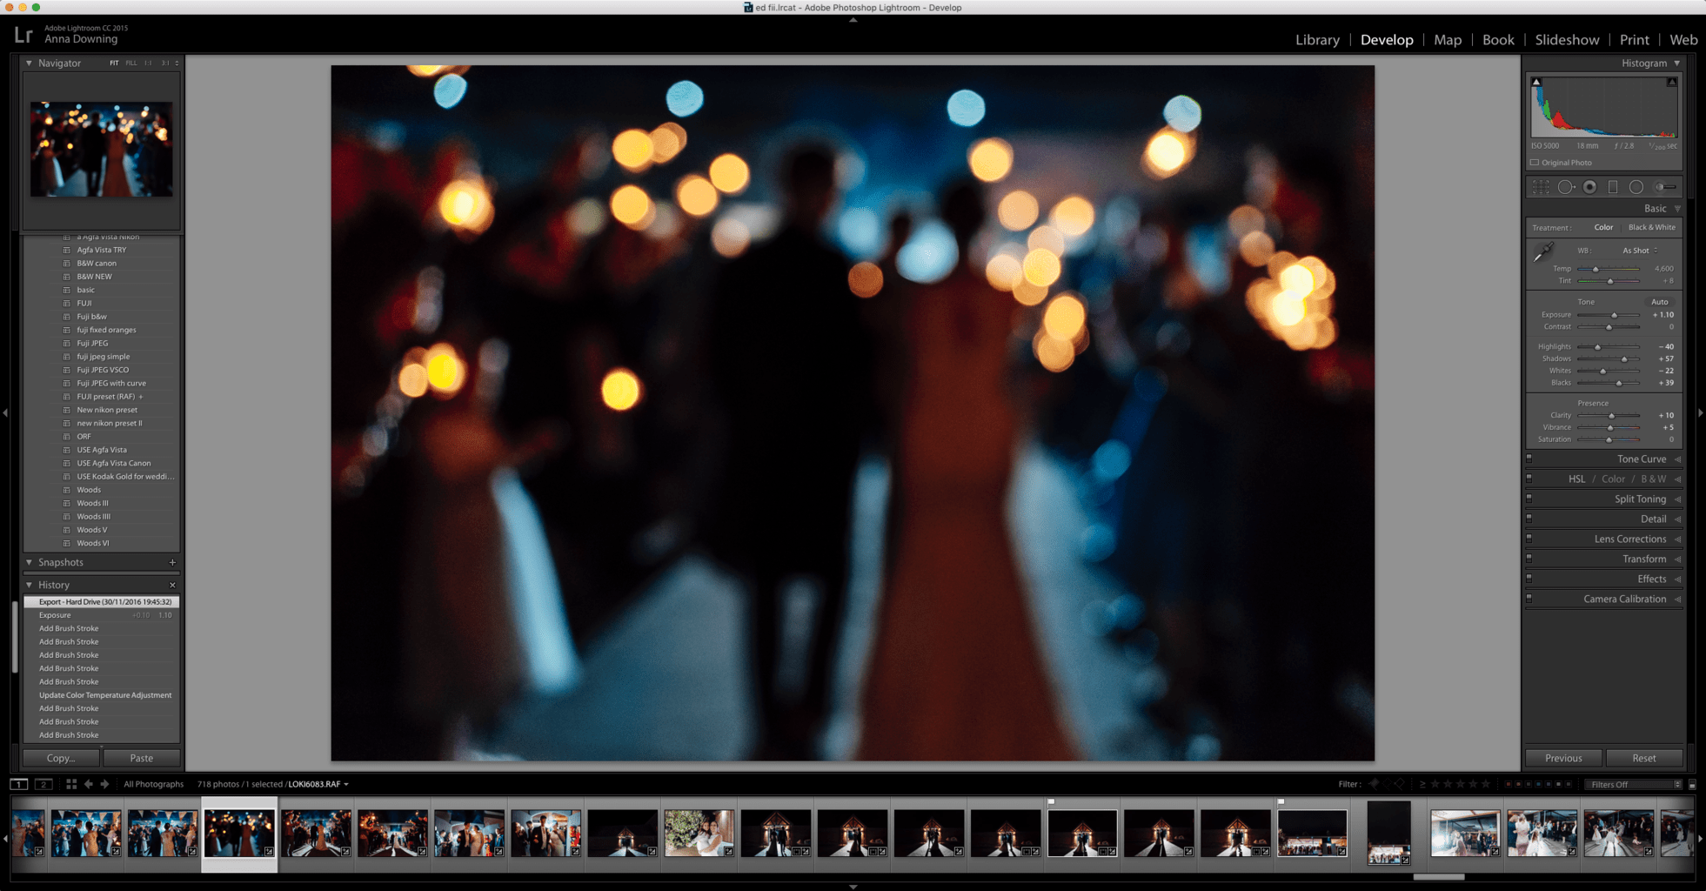
Task: Collapse the right panel with side arrow
Action: pos(1701,412)
